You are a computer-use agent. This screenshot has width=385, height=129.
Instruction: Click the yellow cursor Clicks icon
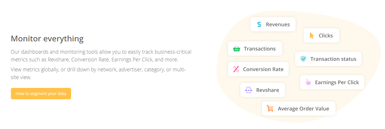(312, 36)
